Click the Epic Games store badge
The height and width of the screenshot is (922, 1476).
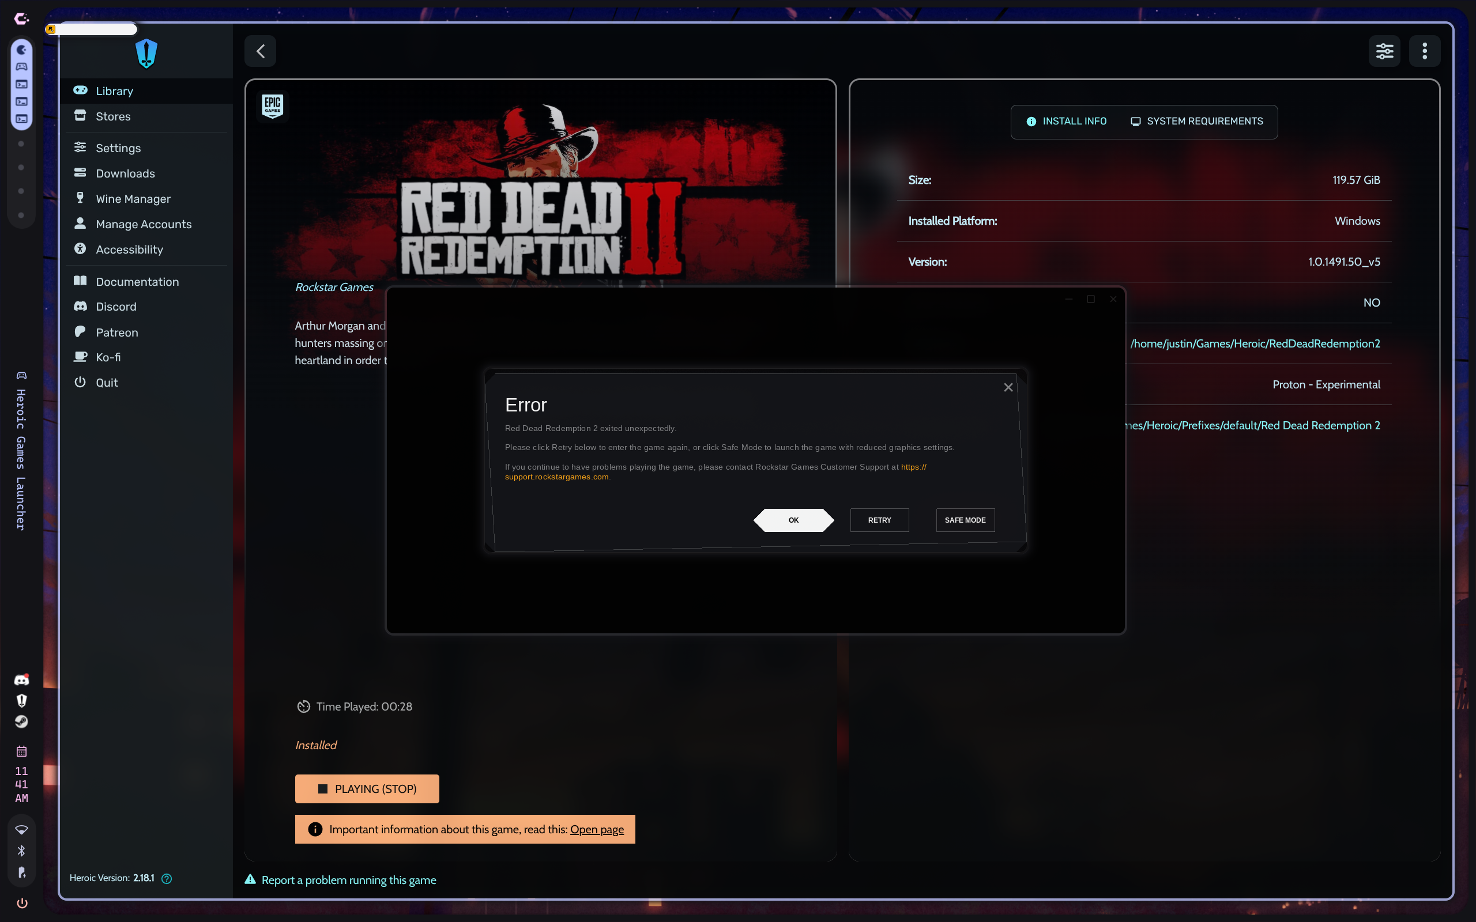coord(273,105)
